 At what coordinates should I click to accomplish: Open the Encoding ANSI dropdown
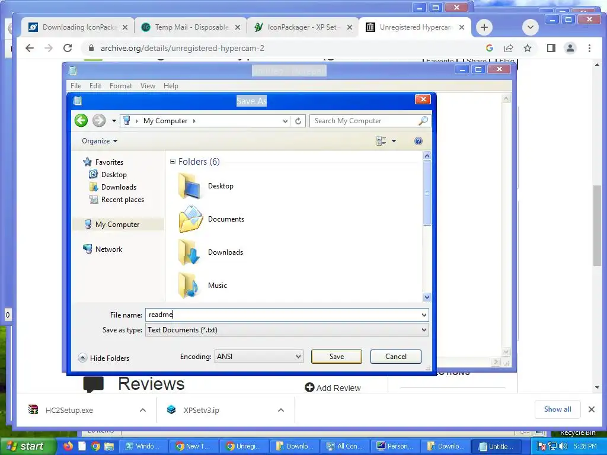[259, 356]
